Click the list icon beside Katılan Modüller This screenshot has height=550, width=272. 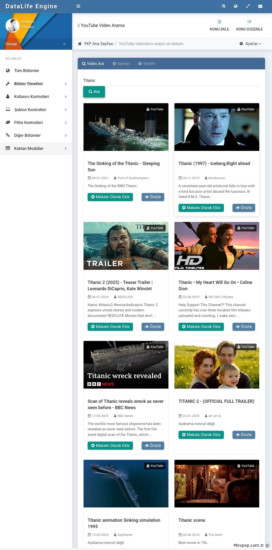point(8,148)
